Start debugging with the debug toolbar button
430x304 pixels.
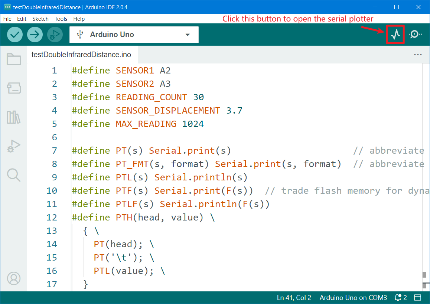55,35
